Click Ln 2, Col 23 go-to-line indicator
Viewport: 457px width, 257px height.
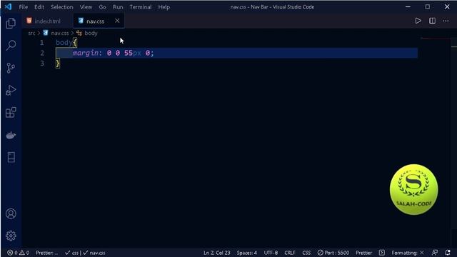point(217,253)
